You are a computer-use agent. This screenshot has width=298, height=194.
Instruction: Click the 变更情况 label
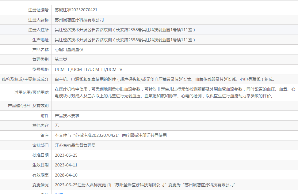point(40,185)
